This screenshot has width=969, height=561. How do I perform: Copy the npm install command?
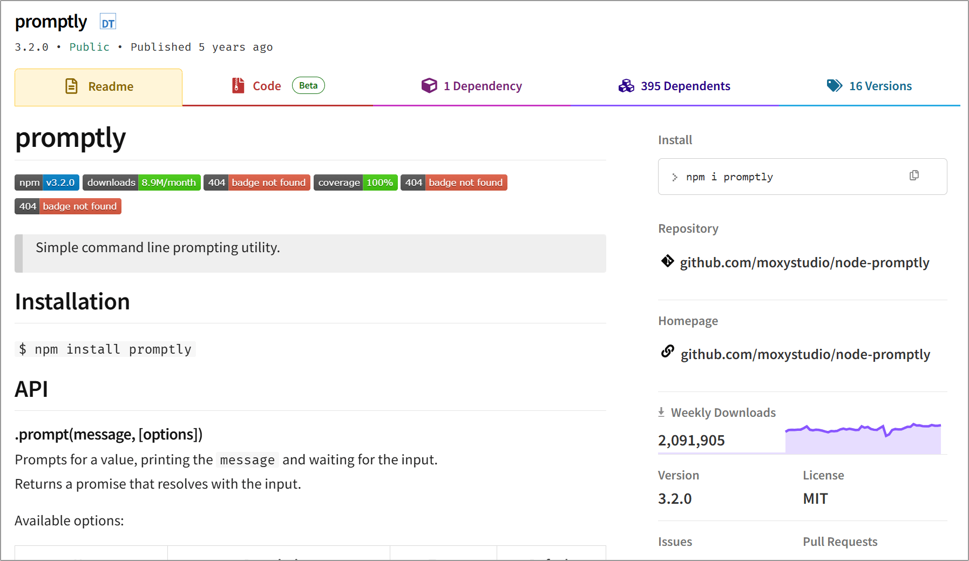click(914, 175)
